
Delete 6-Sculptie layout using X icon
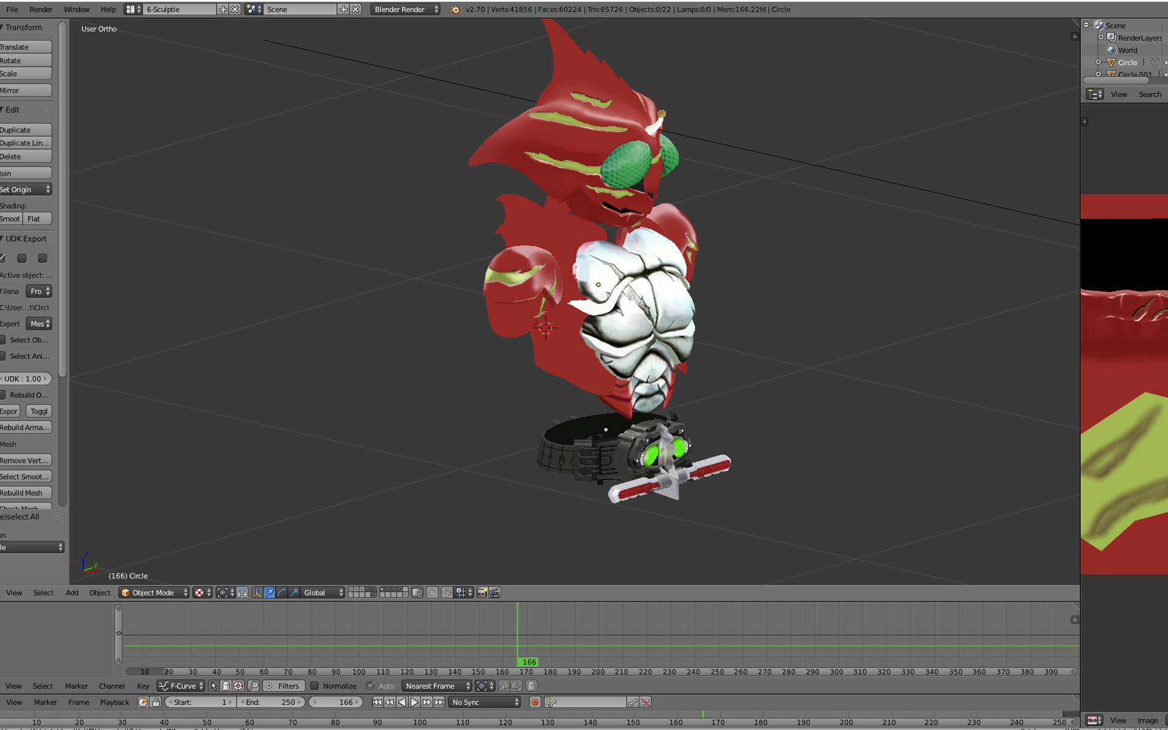[235, 9]
